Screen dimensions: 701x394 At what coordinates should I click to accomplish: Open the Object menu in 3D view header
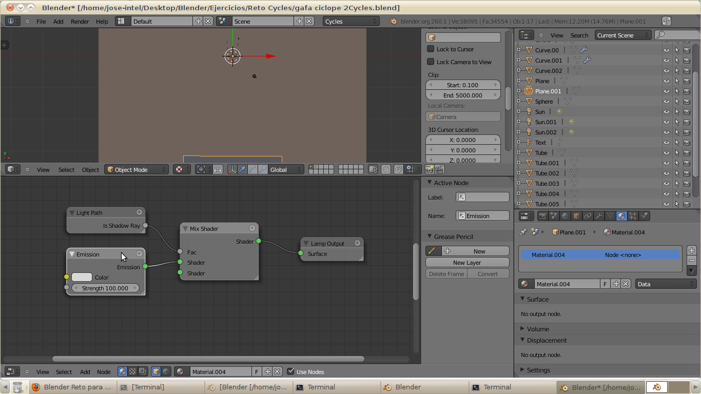coord(91,169)
